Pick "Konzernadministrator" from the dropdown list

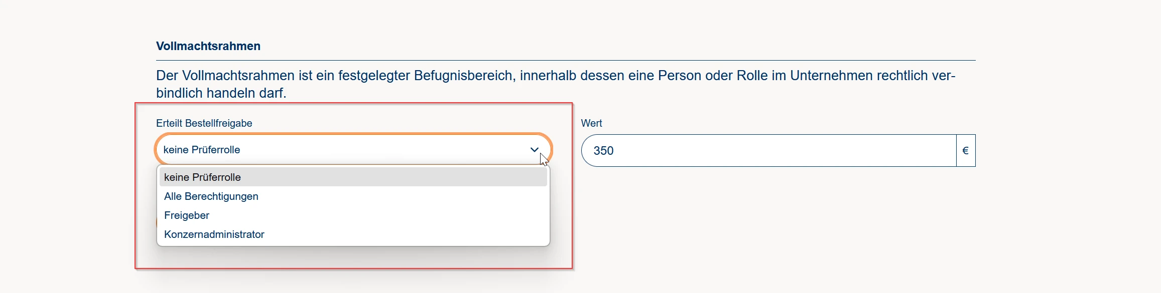pos(214,234)
